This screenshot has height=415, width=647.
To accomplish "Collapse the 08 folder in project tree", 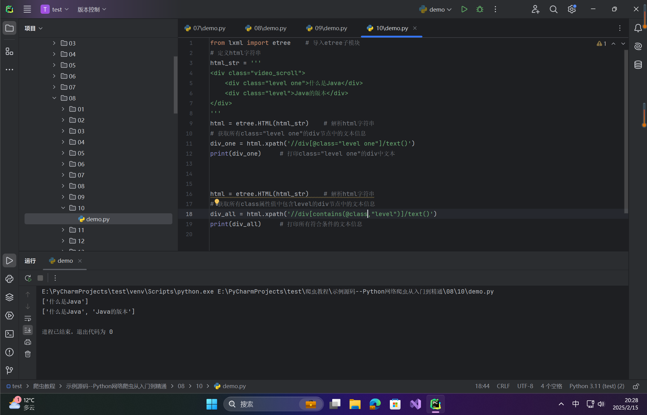I will coord(54,98).
